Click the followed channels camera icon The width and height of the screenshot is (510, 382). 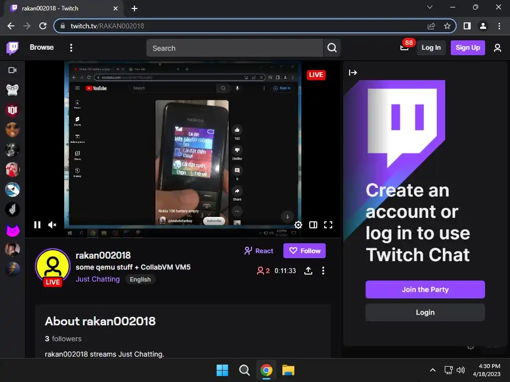coord(12,70)
